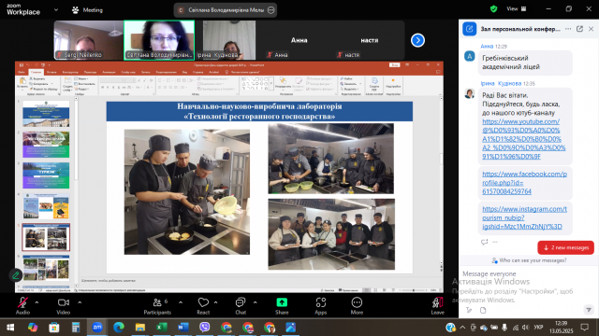599x336 pixels.
Task: Select slide 2 thumbnail in shared PowerPoint
Action: (x=46, y=145)
